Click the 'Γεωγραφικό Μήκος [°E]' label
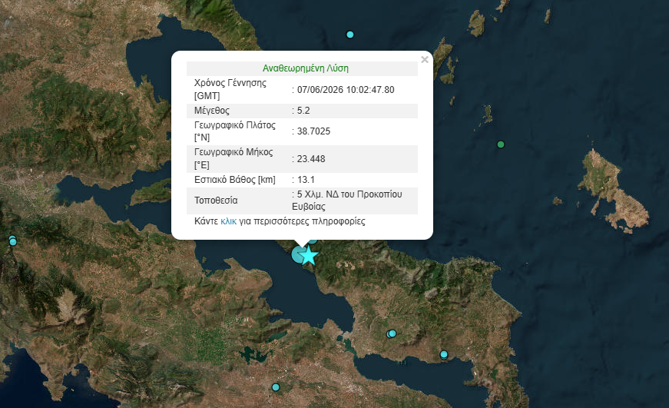 pyautogui.click(x=233, y=158)
